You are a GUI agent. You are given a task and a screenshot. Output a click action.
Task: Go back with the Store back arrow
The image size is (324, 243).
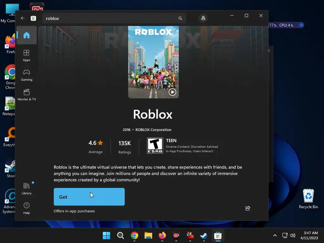coord(23,18)
